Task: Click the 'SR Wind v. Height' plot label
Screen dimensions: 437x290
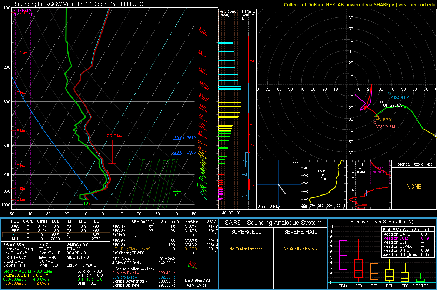Action: pyautogui.click(x=360, y=169)
